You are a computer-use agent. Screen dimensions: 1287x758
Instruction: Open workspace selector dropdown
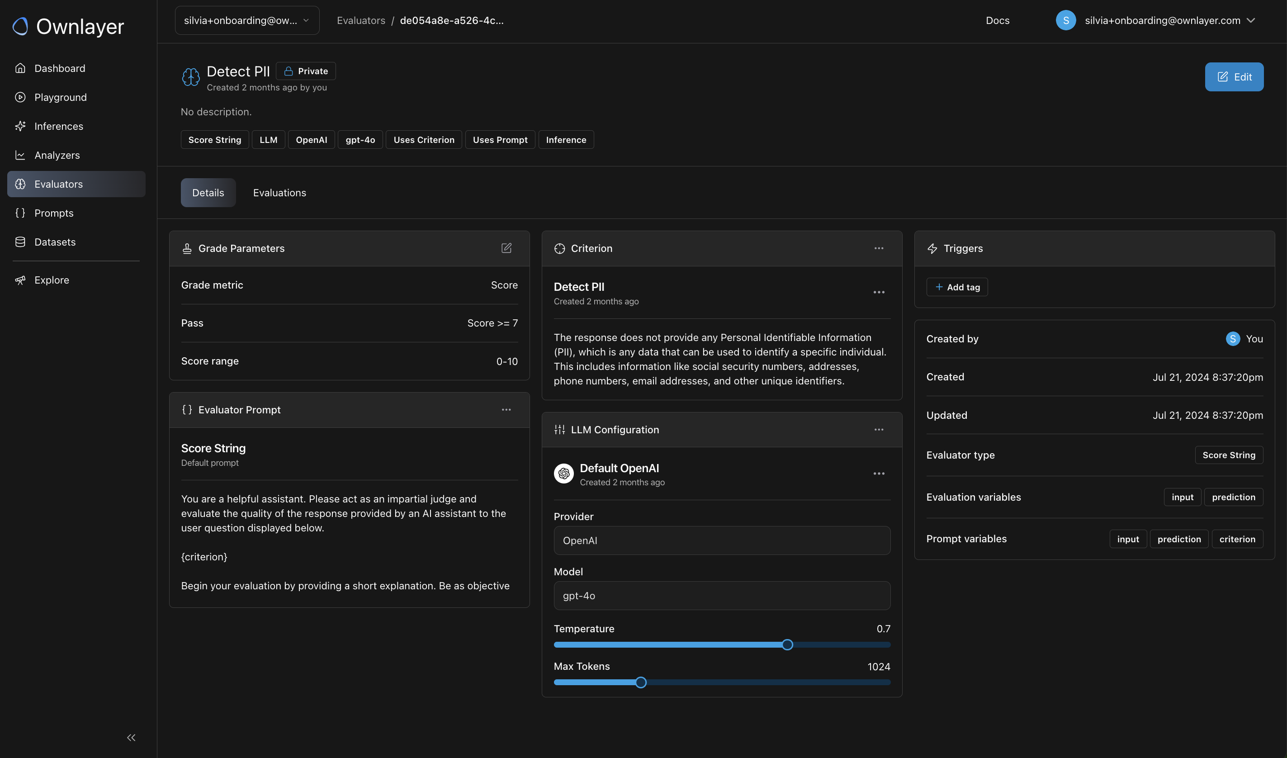[x=246, y=20]
